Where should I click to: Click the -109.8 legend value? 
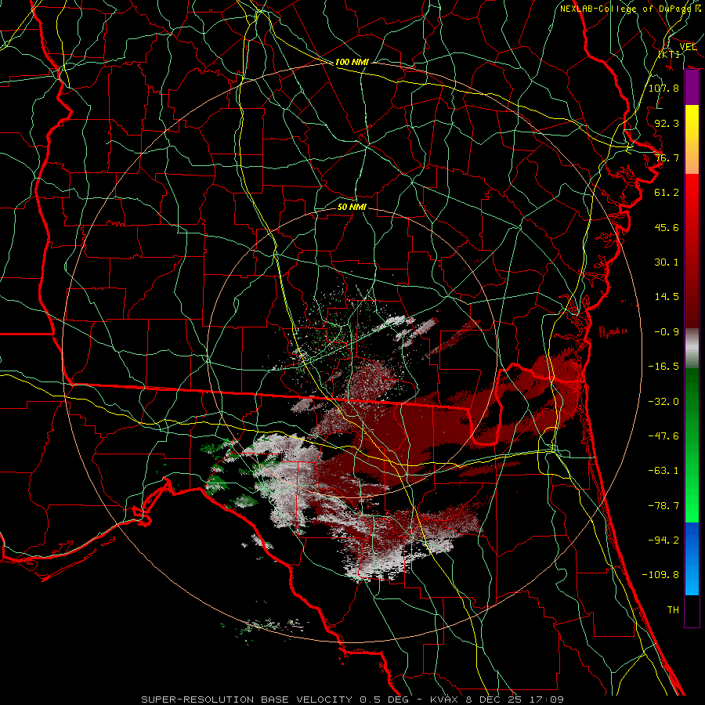click(x=660, y=575)
